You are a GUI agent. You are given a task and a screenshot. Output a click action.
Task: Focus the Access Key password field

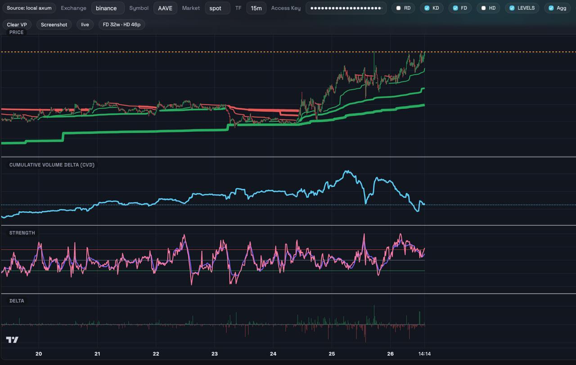346,8
